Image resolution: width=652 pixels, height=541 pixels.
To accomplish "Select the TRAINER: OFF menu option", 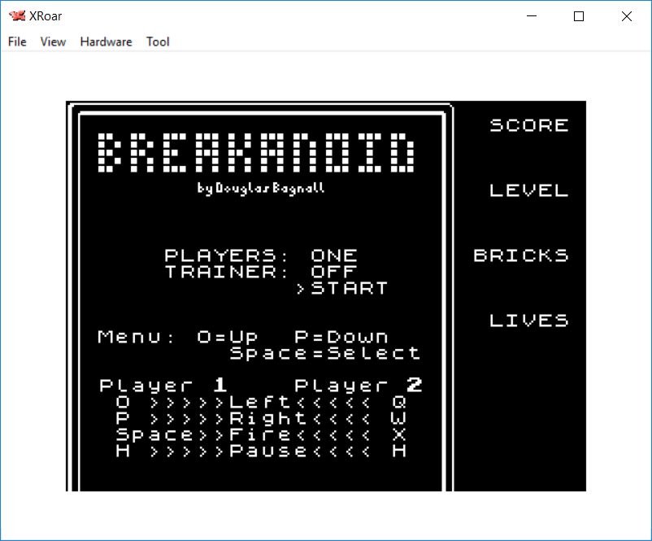I will [x=261, y=272].
